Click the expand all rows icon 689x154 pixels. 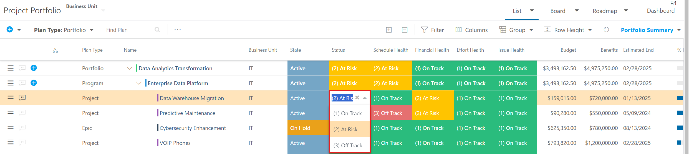389,30
